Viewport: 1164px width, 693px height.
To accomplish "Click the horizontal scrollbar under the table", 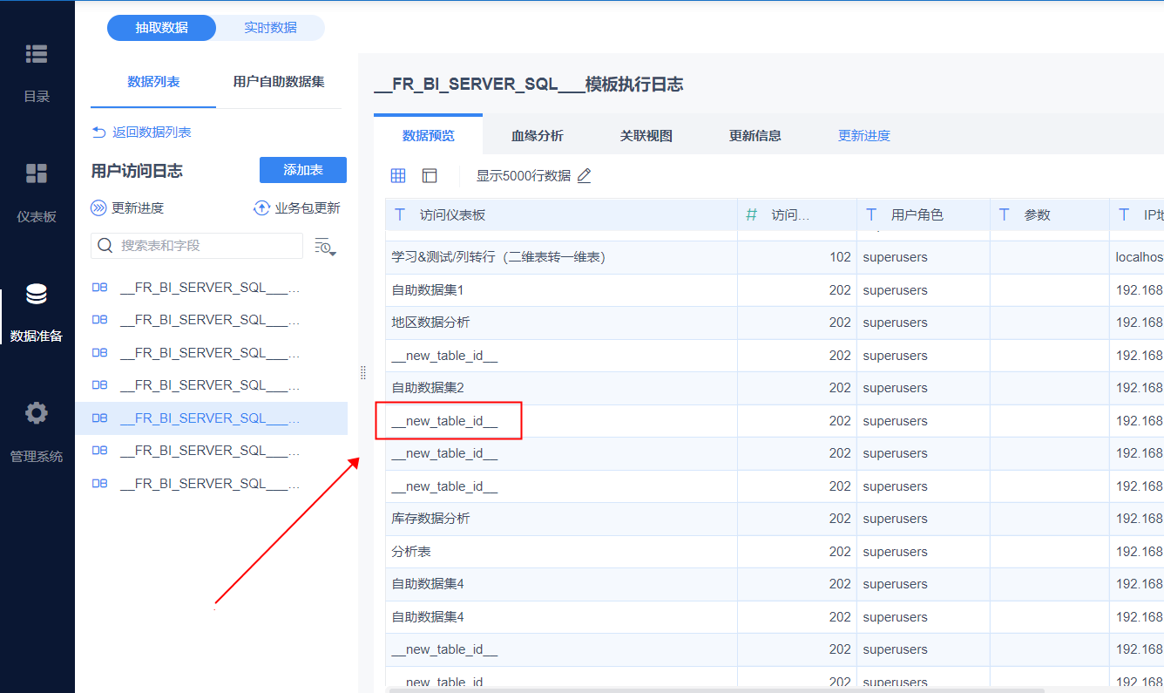I will [x=697, y=690].
